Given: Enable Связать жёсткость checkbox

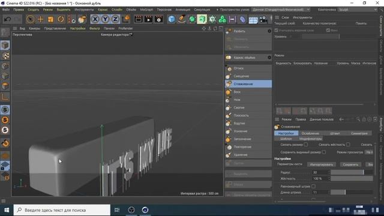Looking at the screenshot, I should click(348, 145).
